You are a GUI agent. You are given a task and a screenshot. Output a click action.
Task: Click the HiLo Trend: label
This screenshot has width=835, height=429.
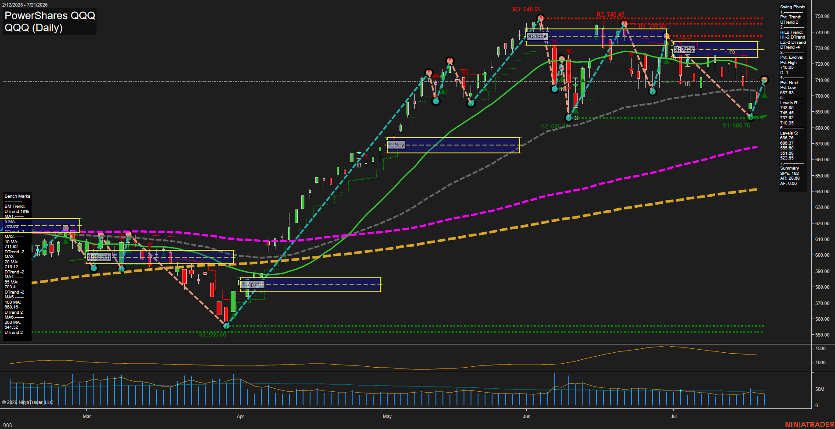tap(792, 32)
